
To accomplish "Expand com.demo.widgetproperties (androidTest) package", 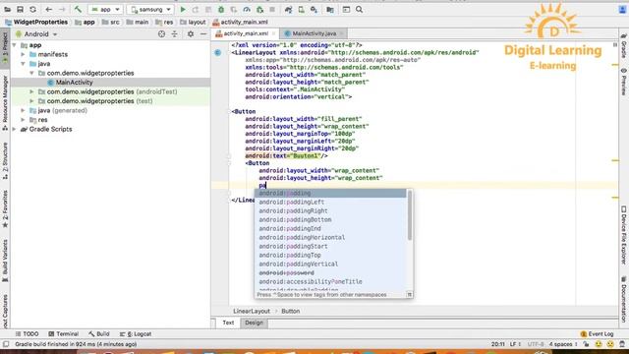I will (32, 91).
